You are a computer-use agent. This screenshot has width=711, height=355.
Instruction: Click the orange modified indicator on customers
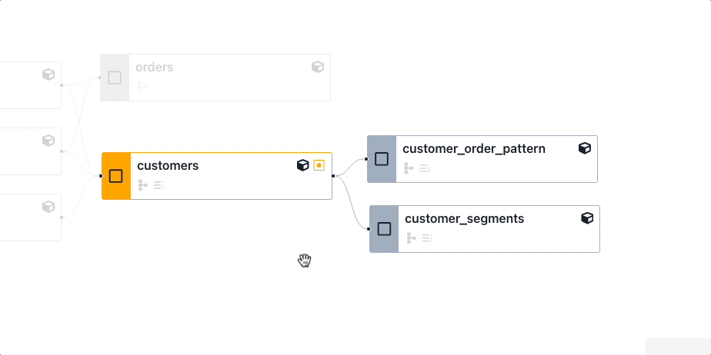coord(319,165)
